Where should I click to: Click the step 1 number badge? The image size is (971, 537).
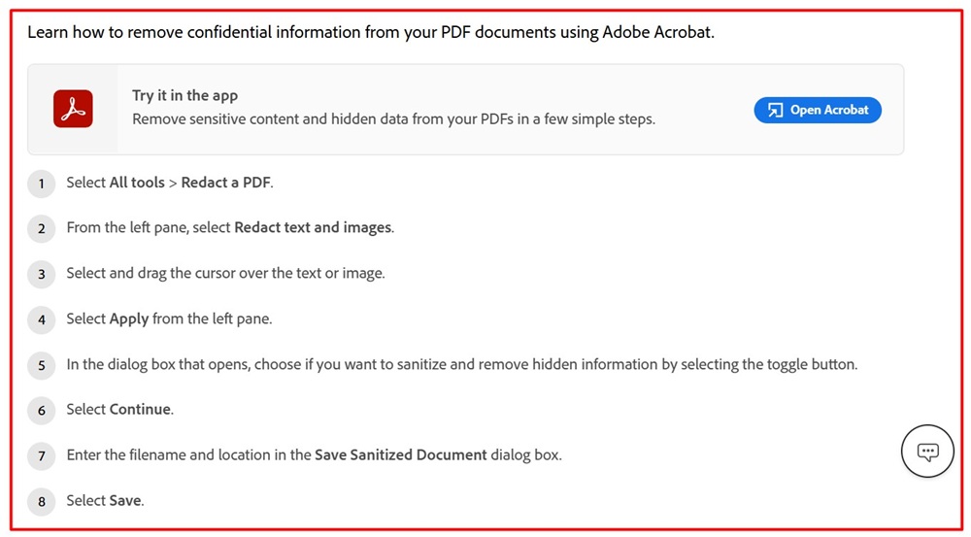coord(41,184)
